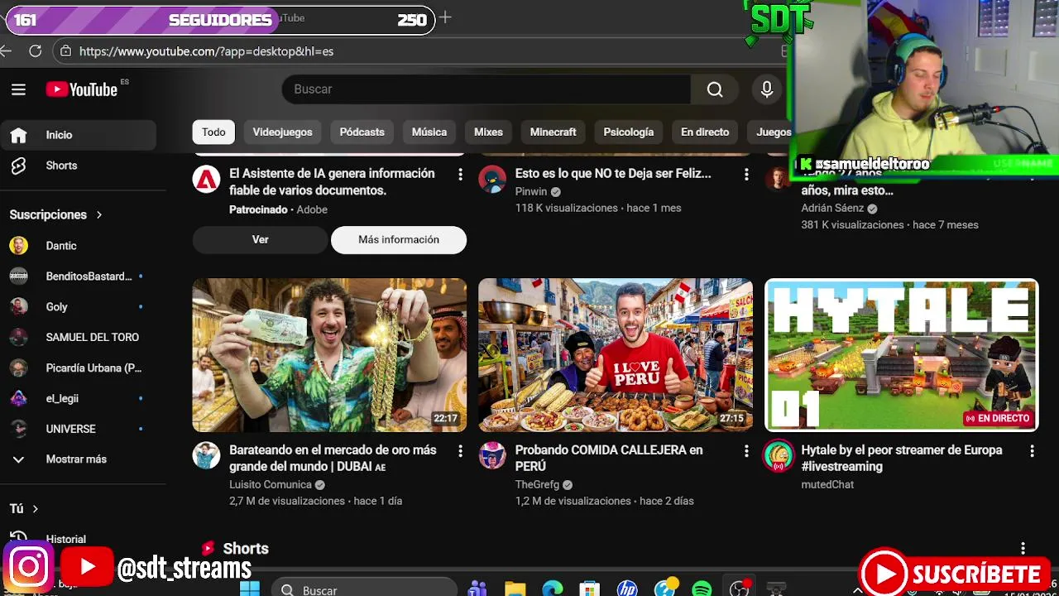Open HP app from taskbar
The height and width of the screenshot is (596, 1059).
(x=627, y=589)
